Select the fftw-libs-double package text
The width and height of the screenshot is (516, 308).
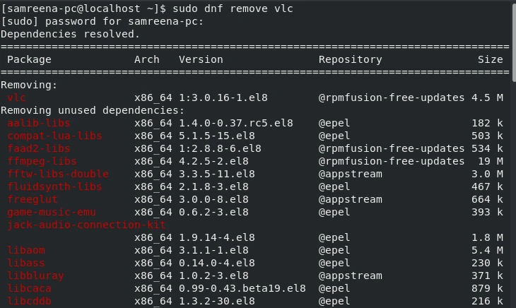(58, 174)
